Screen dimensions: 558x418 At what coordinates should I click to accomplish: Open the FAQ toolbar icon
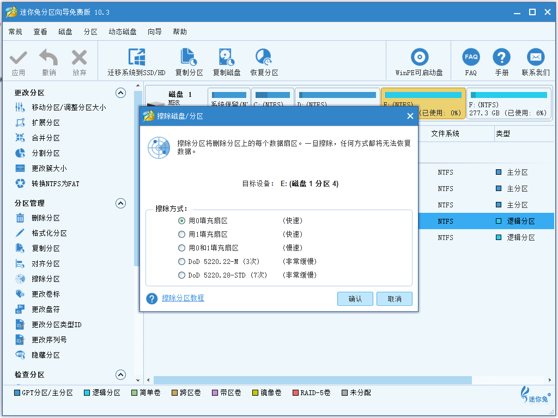[x=471, y=58]
